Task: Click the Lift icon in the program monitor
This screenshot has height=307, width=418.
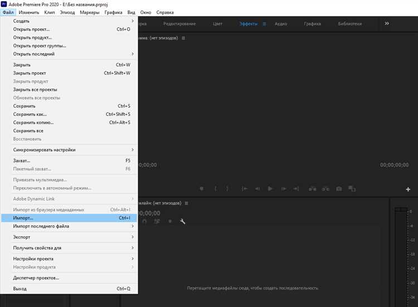Action: point(311,189)
